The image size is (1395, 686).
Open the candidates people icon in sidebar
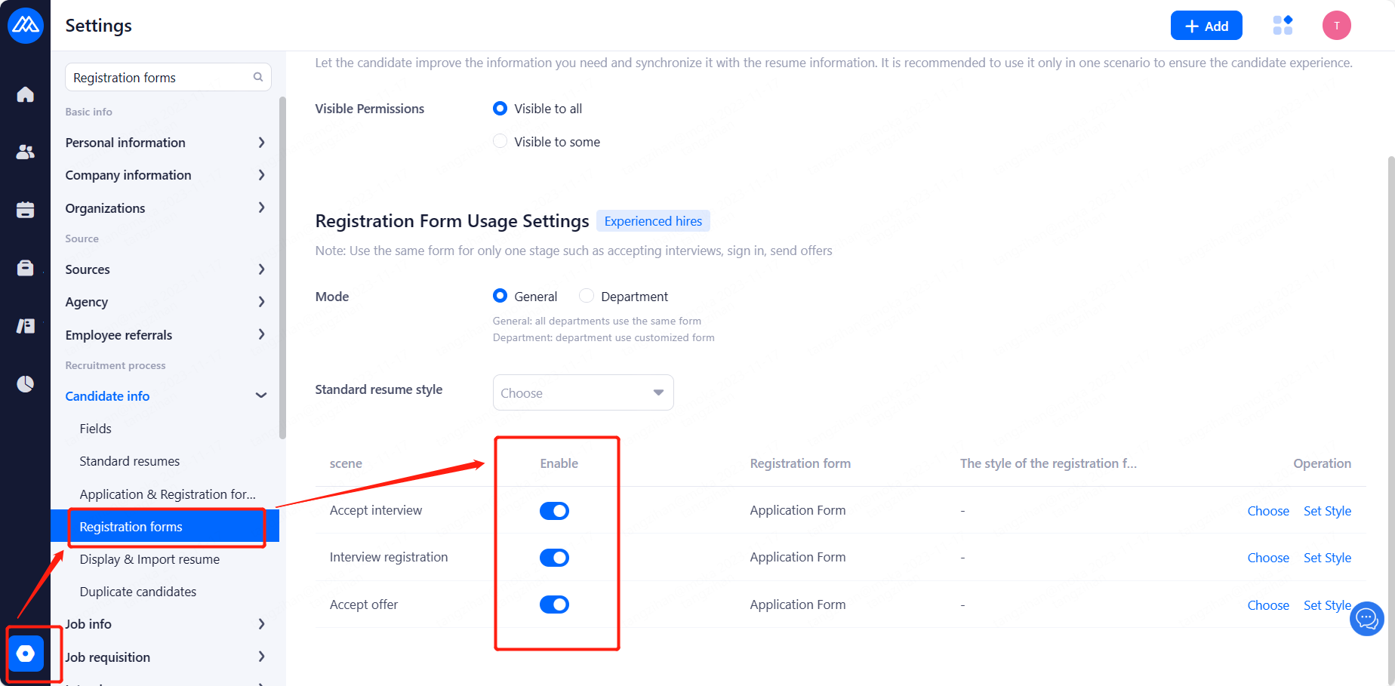click(x=25, y=152)
